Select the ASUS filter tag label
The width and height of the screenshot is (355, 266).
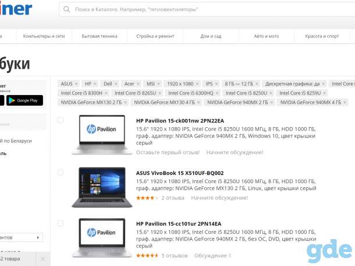66,84
